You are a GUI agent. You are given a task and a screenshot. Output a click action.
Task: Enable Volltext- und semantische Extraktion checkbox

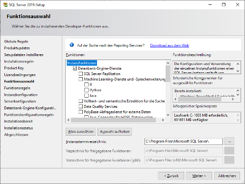click(81, 101)
